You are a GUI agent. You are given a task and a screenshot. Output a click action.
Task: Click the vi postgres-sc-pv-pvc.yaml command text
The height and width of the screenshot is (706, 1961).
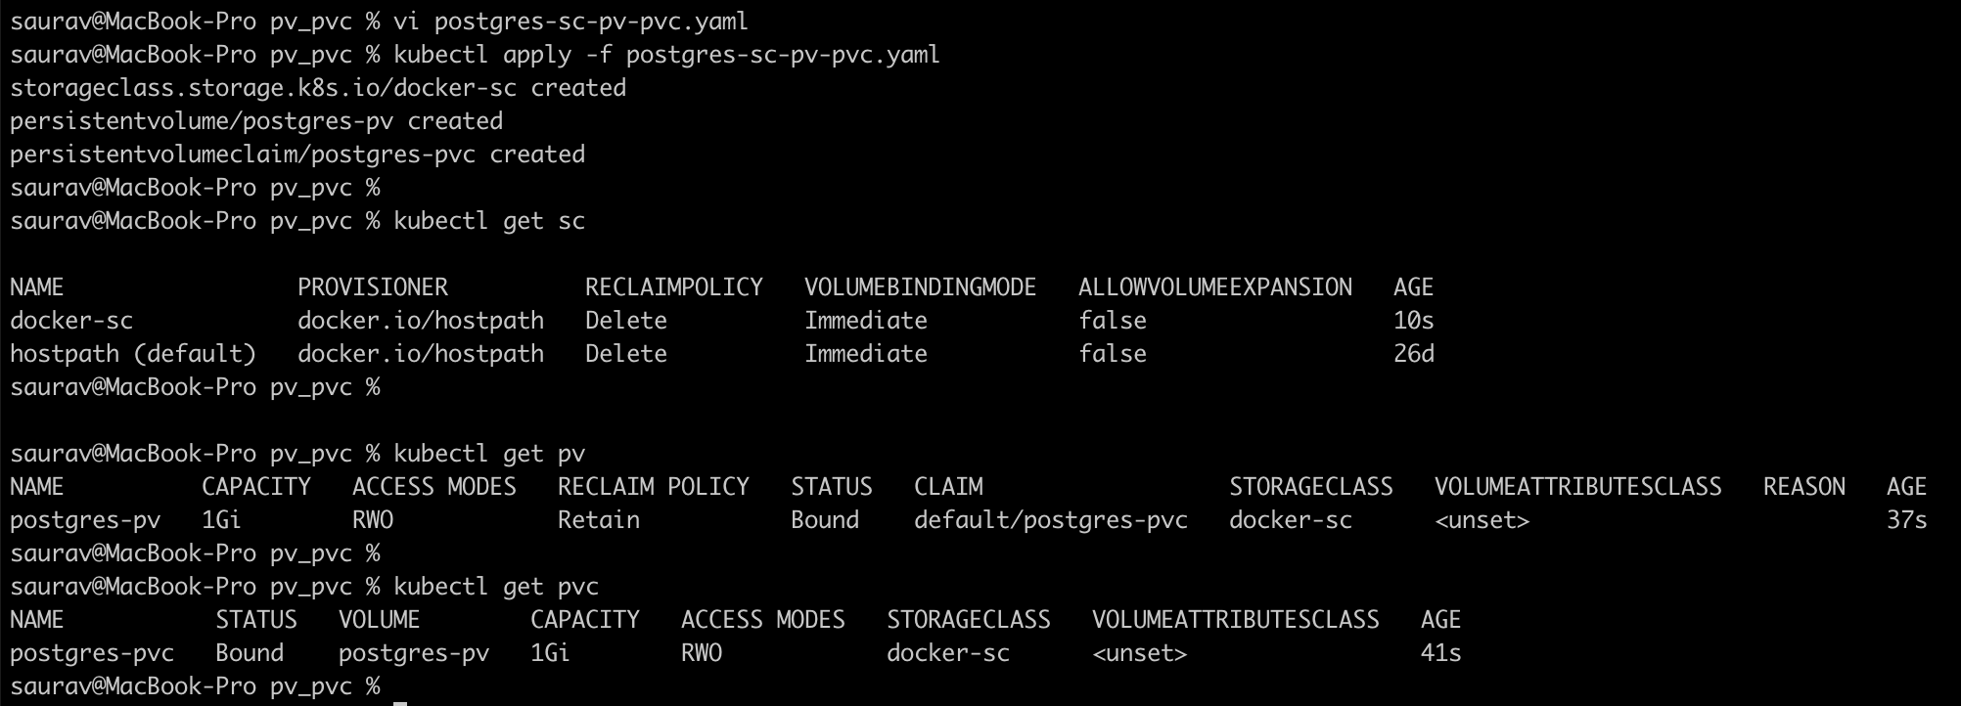[570, 21]
